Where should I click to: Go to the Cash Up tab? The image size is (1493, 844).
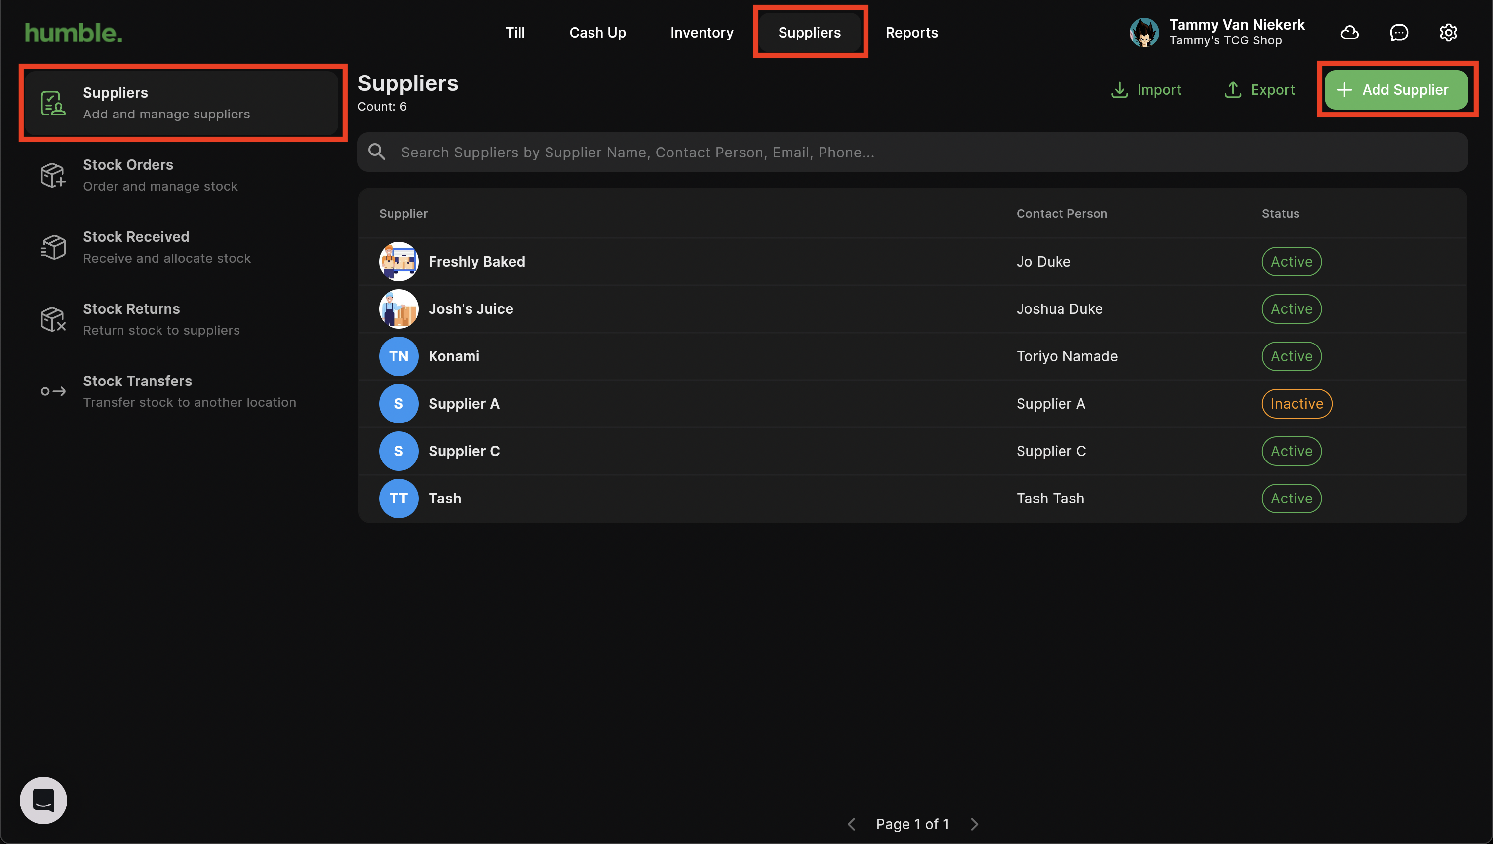click(x=597, y=33)
